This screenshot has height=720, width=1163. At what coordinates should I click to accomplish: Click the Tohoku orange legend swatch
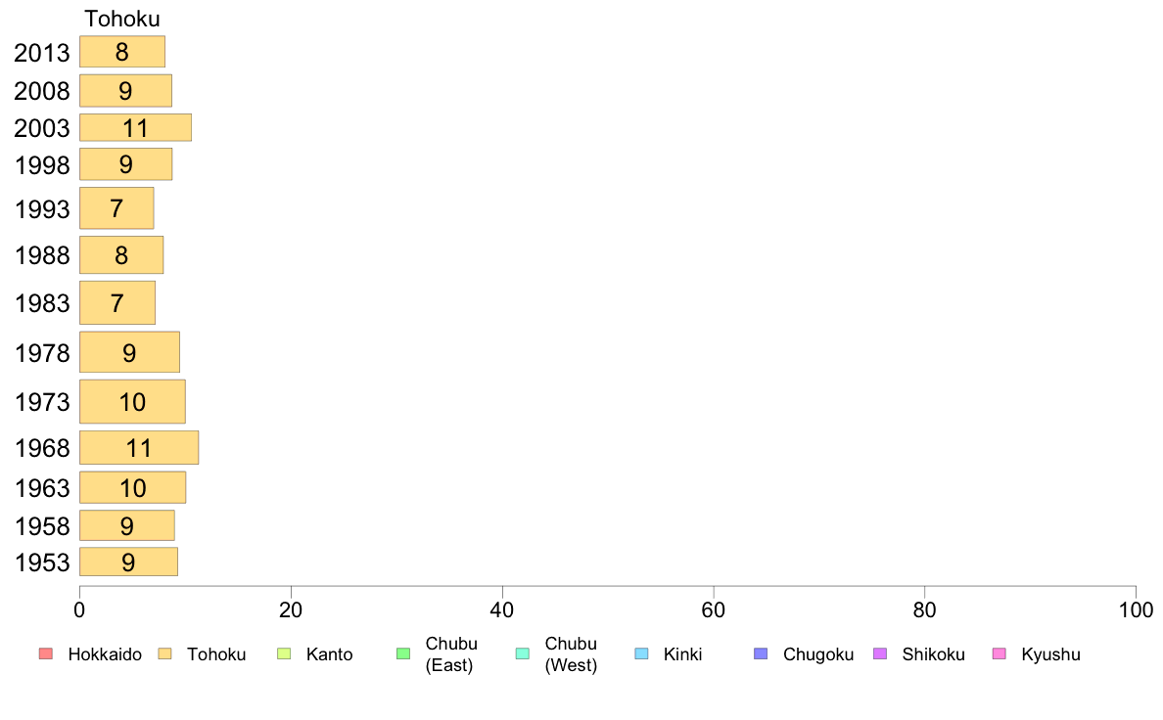[x=164, y=654]
